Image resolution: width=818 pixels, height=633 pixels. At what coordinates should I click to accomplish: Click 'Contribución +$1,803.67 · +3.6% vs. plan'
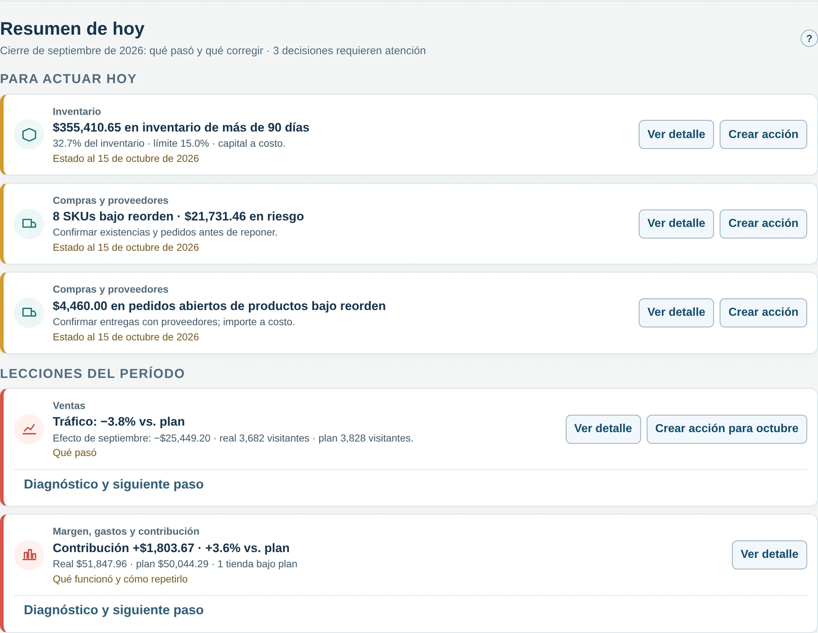coord(171,548)
